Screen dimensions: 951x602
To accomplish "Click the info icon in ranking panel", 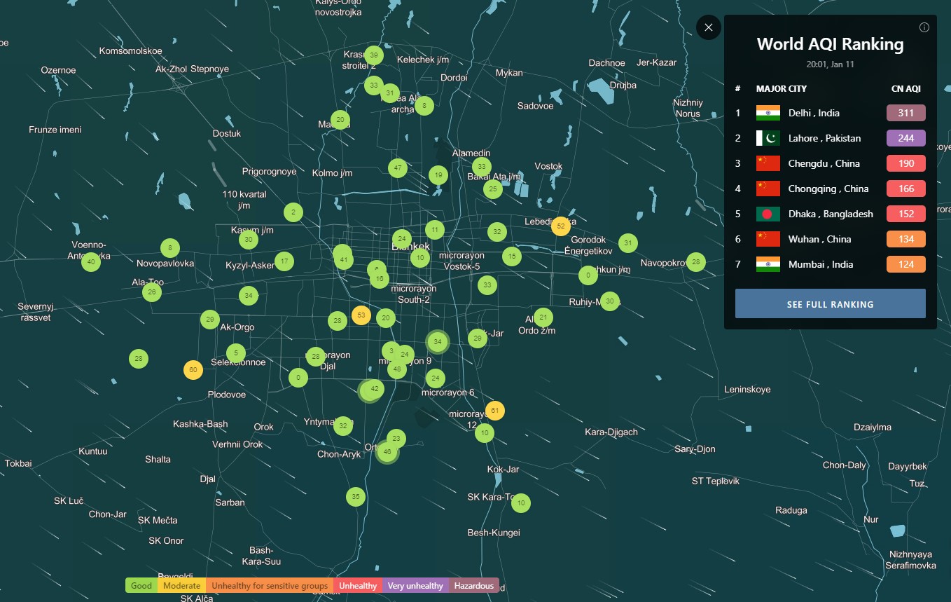I will tap(924, 27).
